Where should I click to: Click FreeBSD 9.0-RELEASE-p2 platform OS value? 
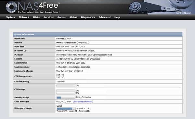76,51
